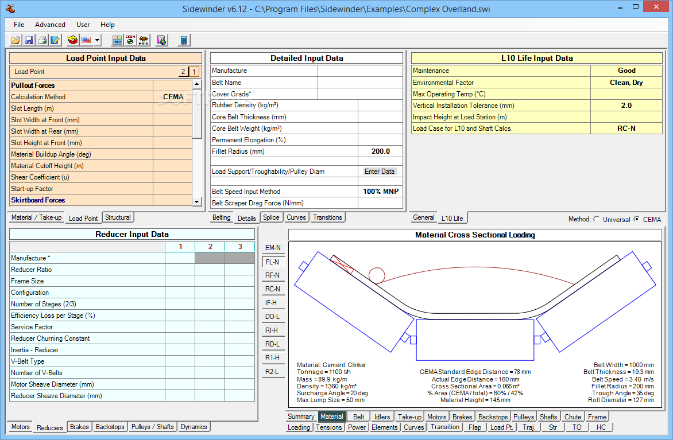The height and width of the screenshot is (440, 673).
Task: Select the DO-L load case button
Action: click(273, 316)
